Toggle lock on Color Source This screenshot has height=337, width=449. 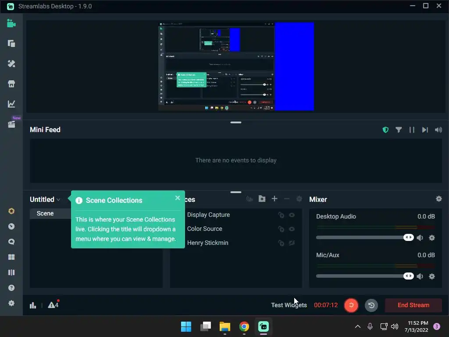click(281, 229)
